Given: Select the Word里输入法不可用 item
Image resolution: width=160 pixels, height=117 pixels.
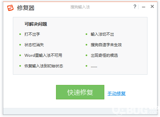Looking at the screenshot, I should click(43, 55).
